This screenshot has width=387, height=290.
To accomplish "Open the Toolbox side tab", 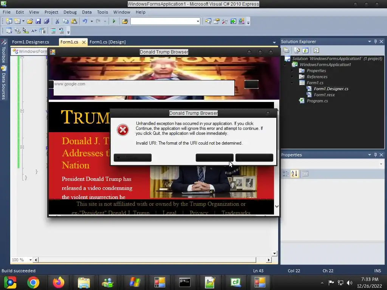I will click(x=3, y=52).
